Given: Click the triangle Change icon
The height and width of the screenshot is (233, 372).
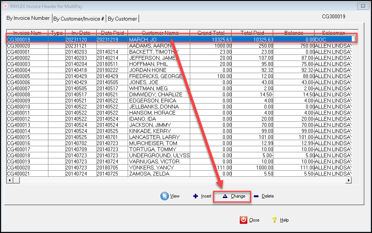Looking at the screenshot, I should tap(225, 196).
